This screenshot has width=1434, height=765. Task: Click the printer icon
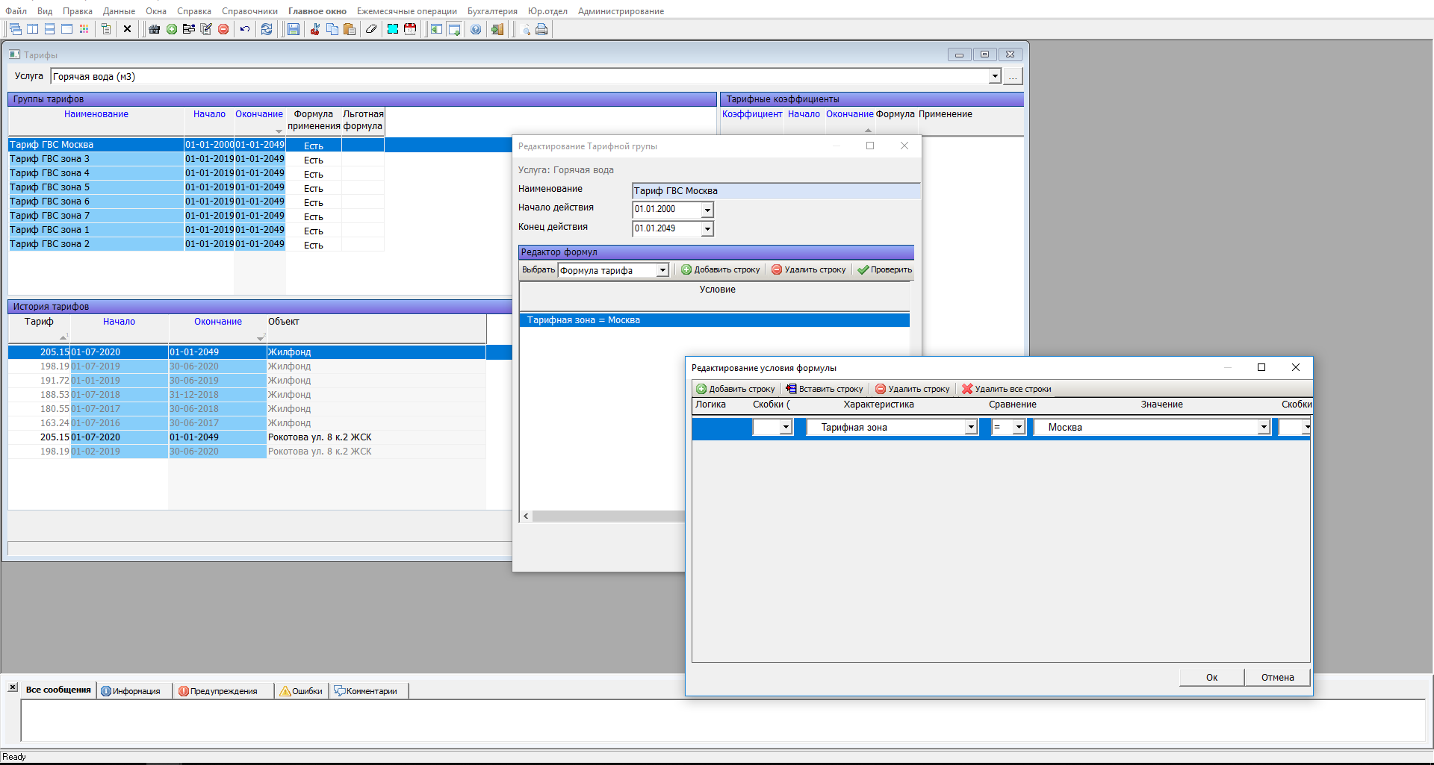pyautogui.click(x=542, y=29)
